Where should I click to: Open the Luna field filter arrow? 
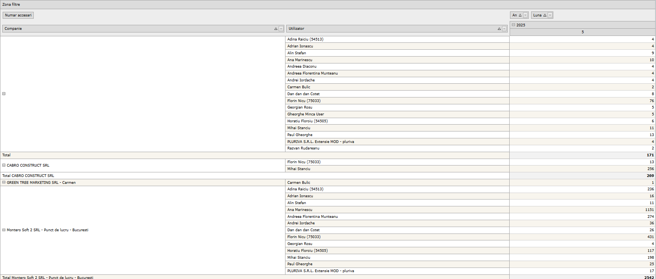550,15
